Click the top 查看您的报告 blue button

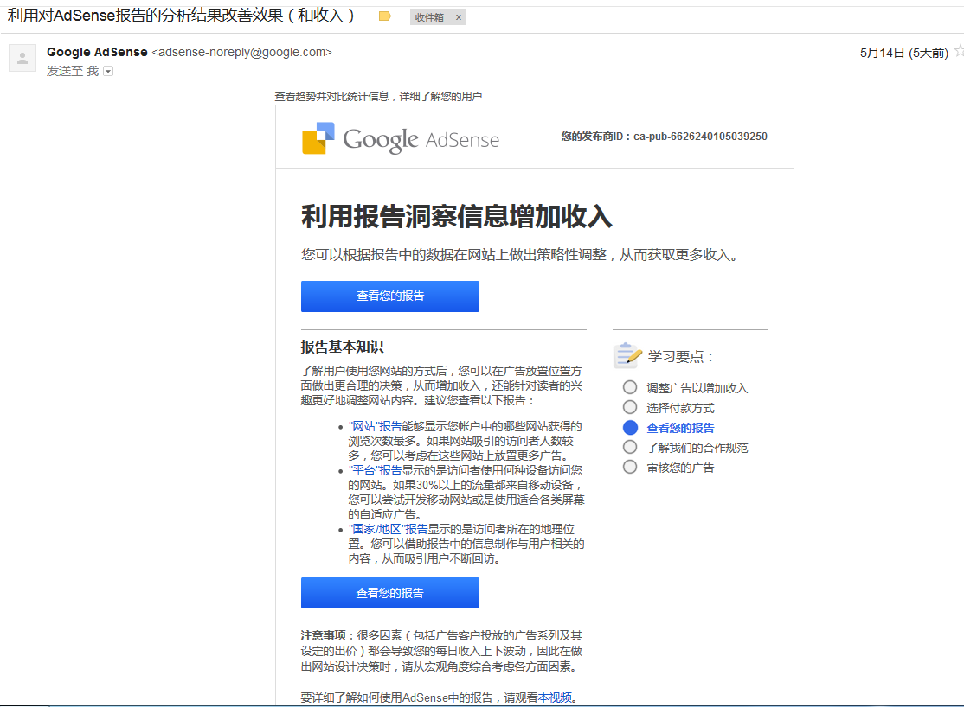pyautogui.click(x=389, y=296)
